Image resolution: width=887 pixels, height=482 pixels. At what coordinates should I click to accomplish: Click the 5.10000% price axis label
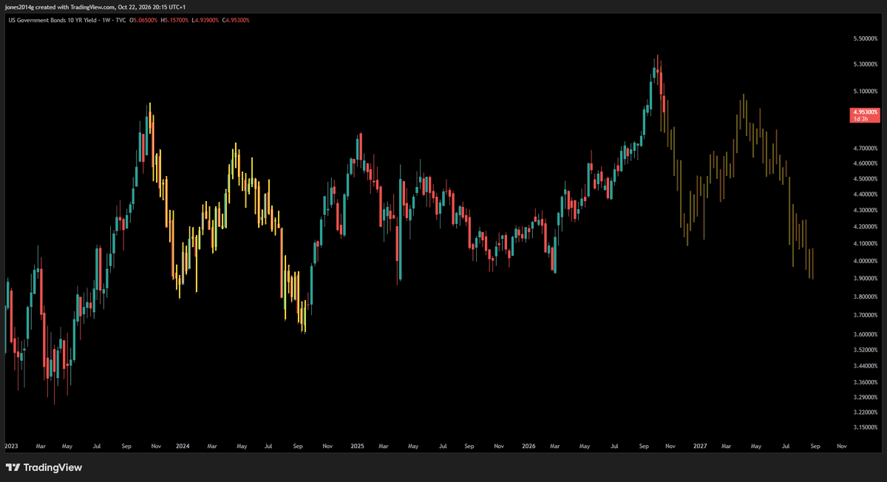(x=866, y=92)
